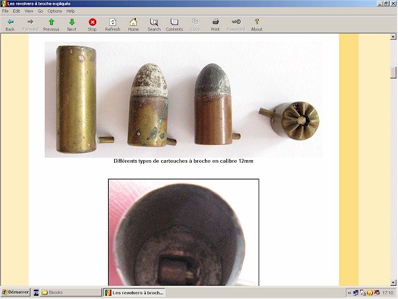Click the scrollbar down arrow
The height and width of the screenshot is (299, 398).
click(393, 282)
